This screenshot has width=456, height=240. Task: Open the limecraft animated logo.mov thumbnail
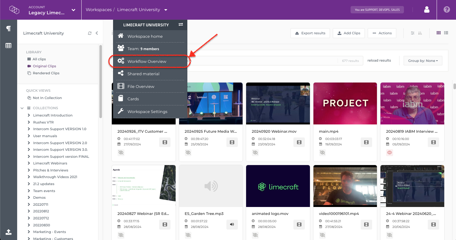tap(278, 186)
